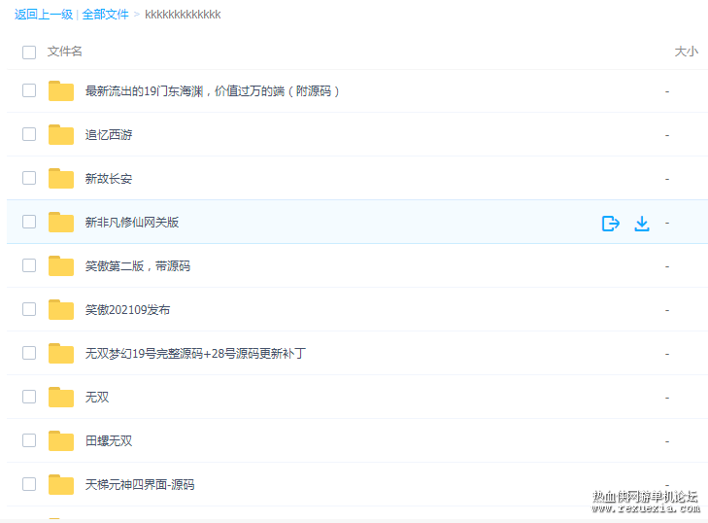Open the 无双 folder icon
Image resolution: width=708 pixels, height=523 pixels.
pos(61,398)
